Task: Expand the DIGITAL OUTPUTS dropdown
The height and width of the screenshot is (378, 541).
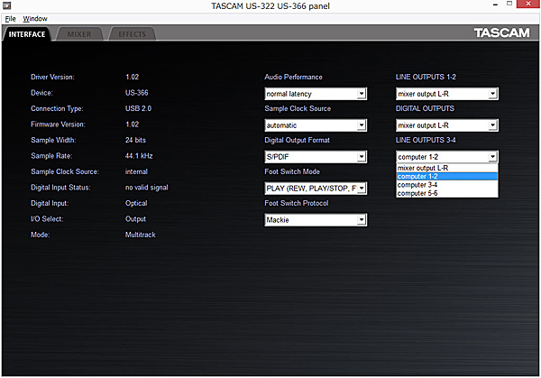Action: (447, 125)
